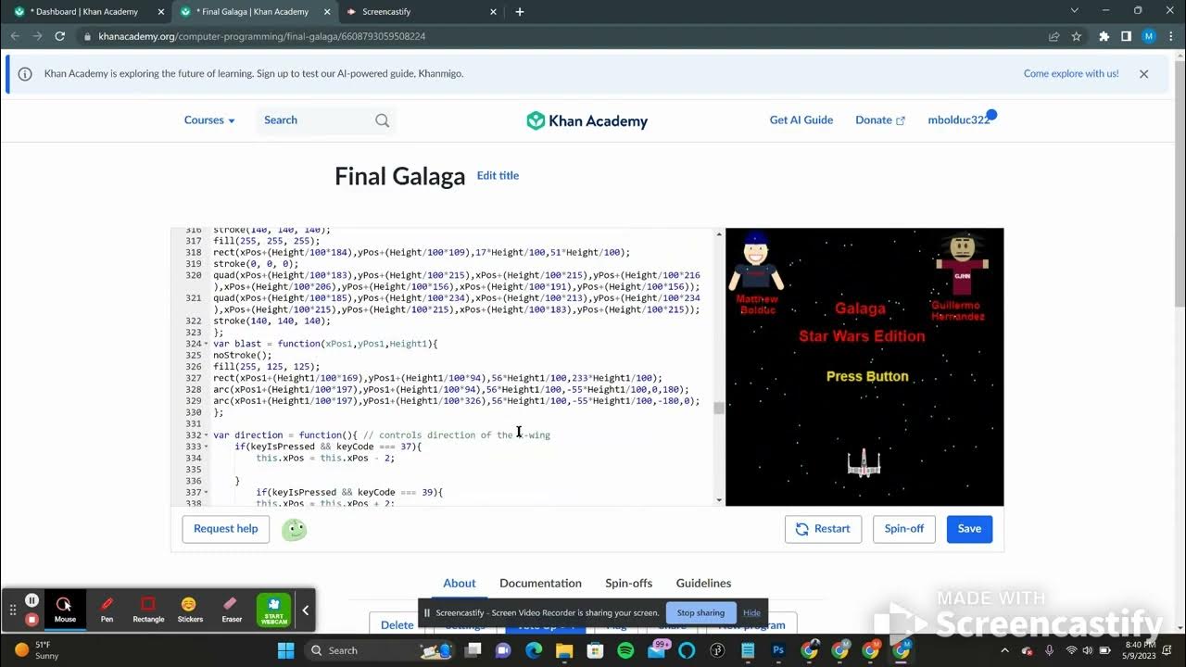1186x667 pixels.
Task: Open Spotify from the taskbar
Action: [x=625, y=650]
